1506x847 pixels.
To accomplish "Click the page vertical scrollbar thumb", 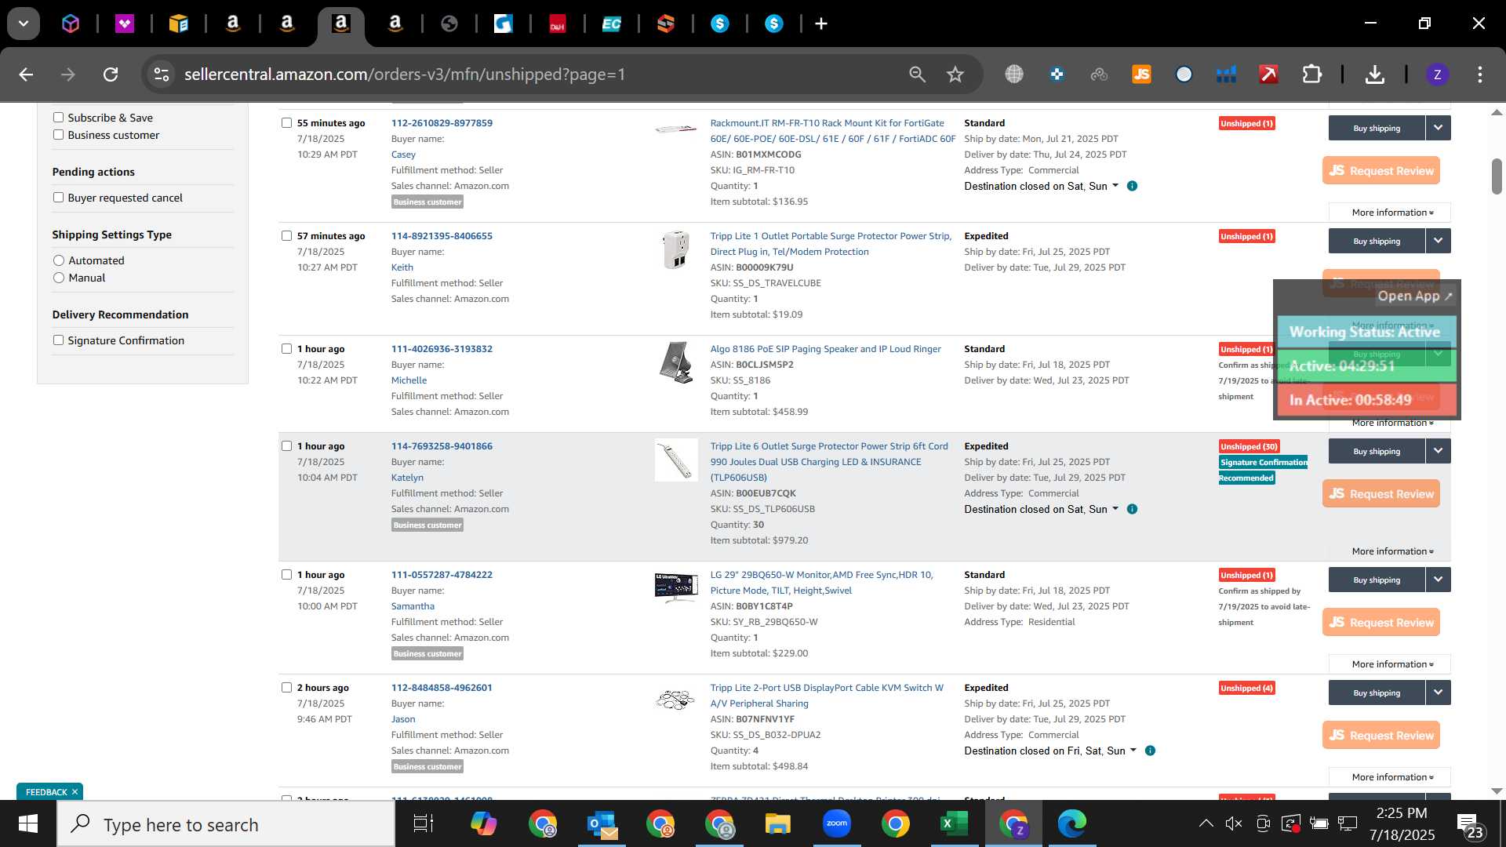I will [x=1497, y=176].
